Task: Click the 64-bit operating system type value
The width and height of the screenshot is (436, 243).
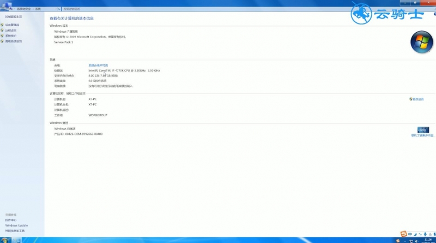Action: pyautogui.click(x=98, y=81)
